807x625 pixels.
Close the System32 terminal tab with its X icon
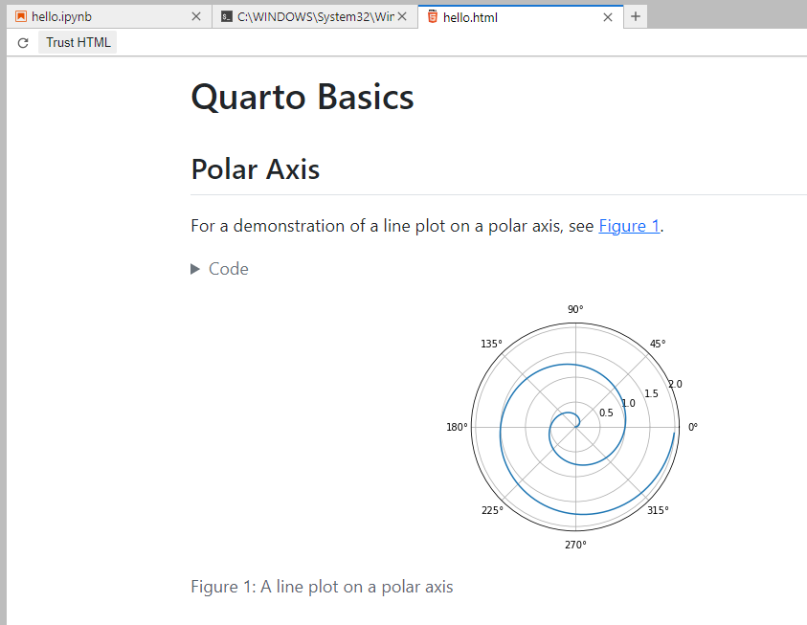click(x=400, y=16)
